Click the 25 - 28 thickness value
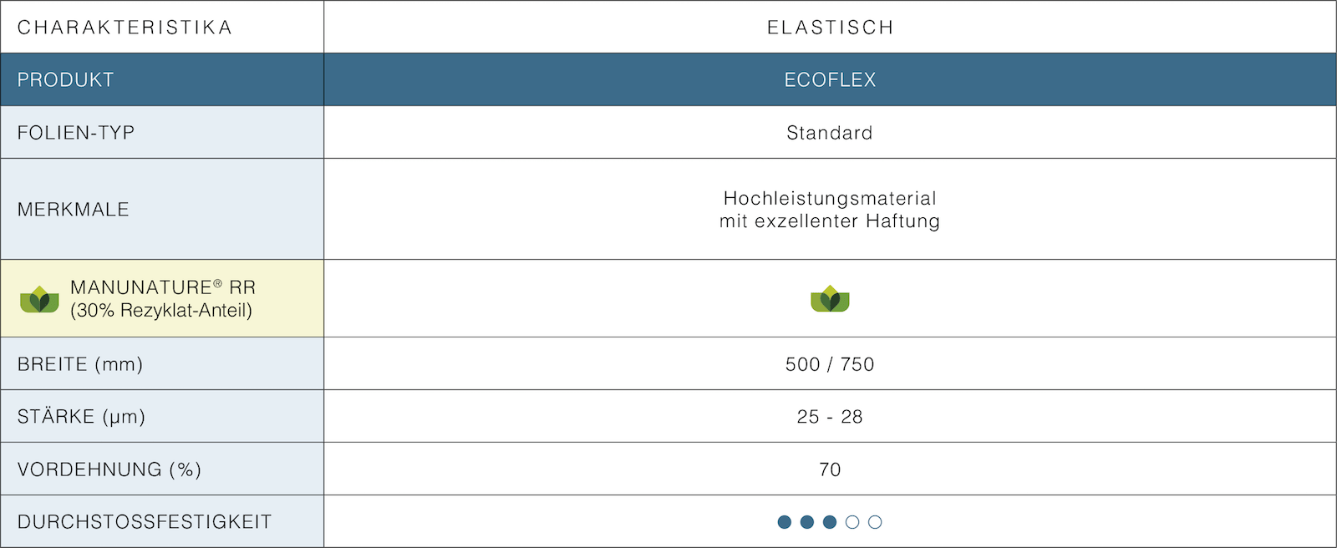Viewport: 1337px width, 548px height. pyautogui.click(x=830, y=417)
